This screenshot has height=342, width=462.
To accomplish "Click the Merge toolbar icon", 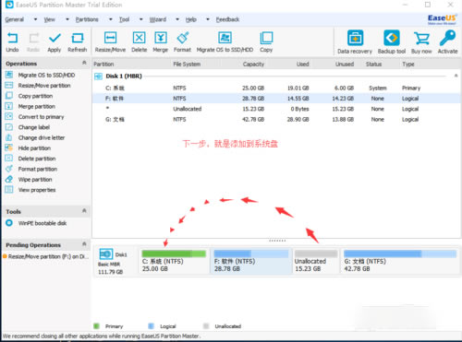I will point(161,38).
